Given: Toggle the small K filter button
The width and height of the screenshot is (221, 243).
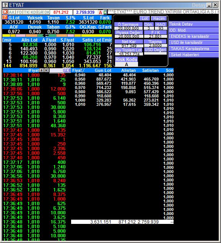Looking at the screenshot, I should click(x=46, y=70).
